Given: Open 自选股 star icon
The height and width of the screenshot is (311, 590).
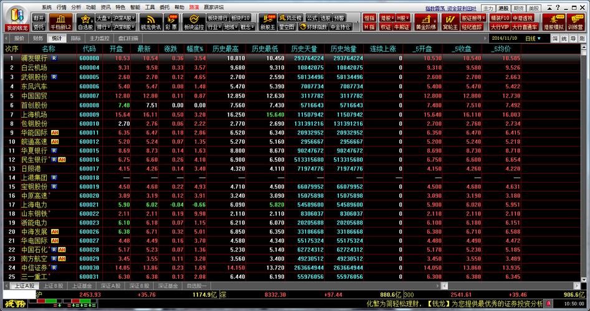Looking at the screenshot, I should coord(85,23).
